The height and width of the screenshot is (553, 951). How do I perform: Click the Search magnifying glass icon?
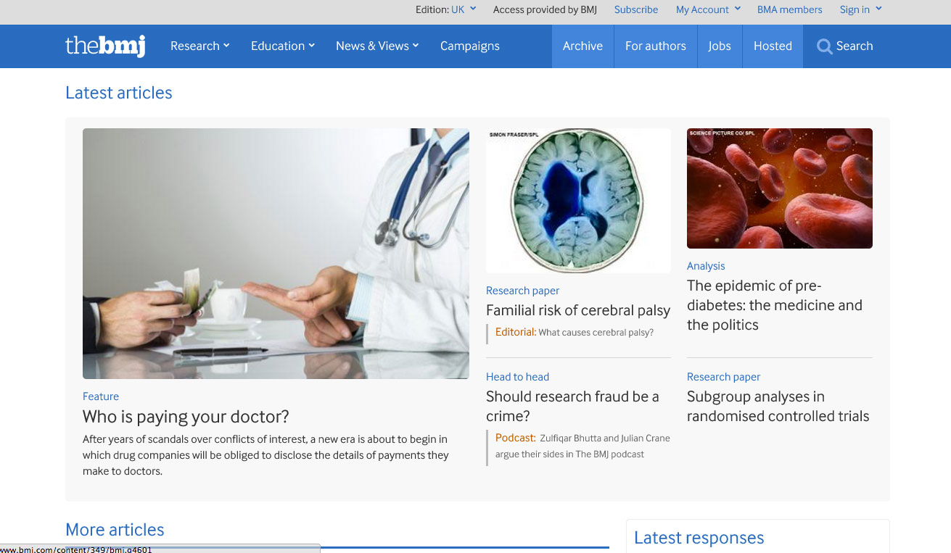(824, 46)
